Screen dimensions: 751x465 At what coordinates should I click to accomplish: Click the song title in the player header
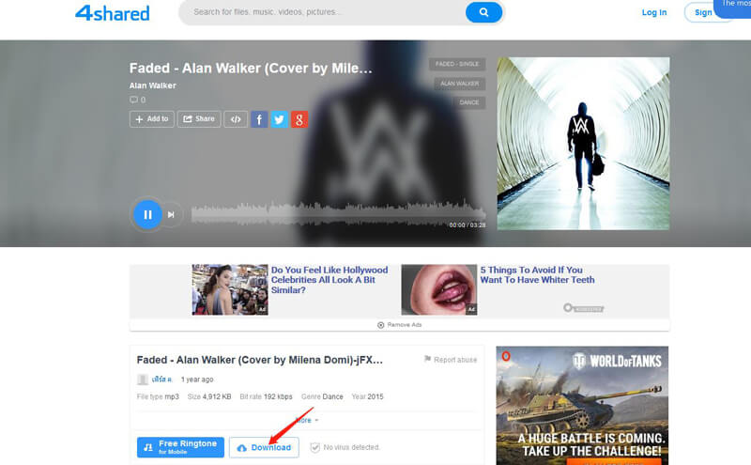251,68
